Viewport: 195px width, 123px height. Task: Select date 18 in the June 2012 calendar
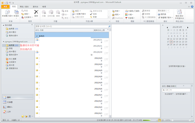(171, 42)
